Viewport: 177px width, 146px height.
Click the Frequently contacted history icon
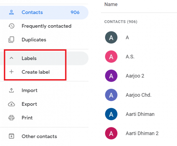[12, 26]
